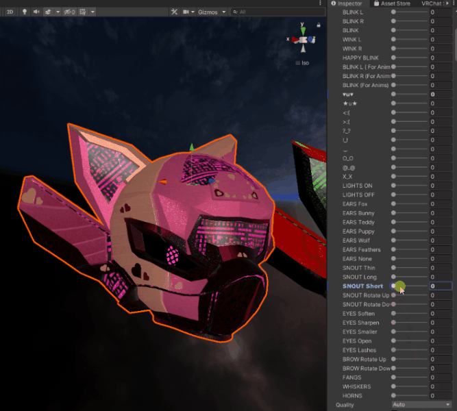Open the grid settings dropdown arrow
The height and width of the screenshot is (411, 457).
point(92,12)
